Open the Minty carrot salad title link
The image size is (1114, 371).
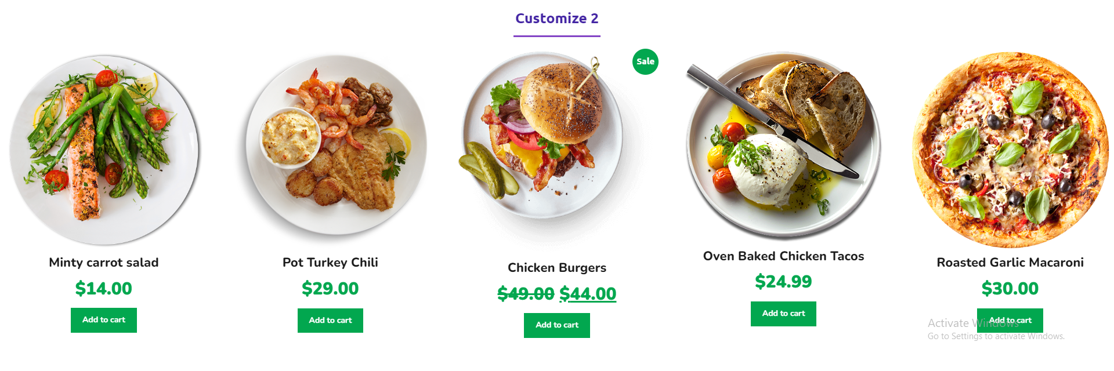coord(104,263)
